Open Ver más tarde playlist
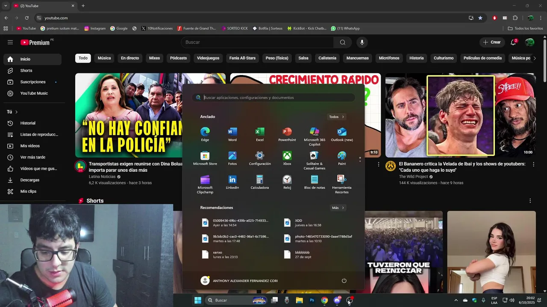 coord(32,157)
